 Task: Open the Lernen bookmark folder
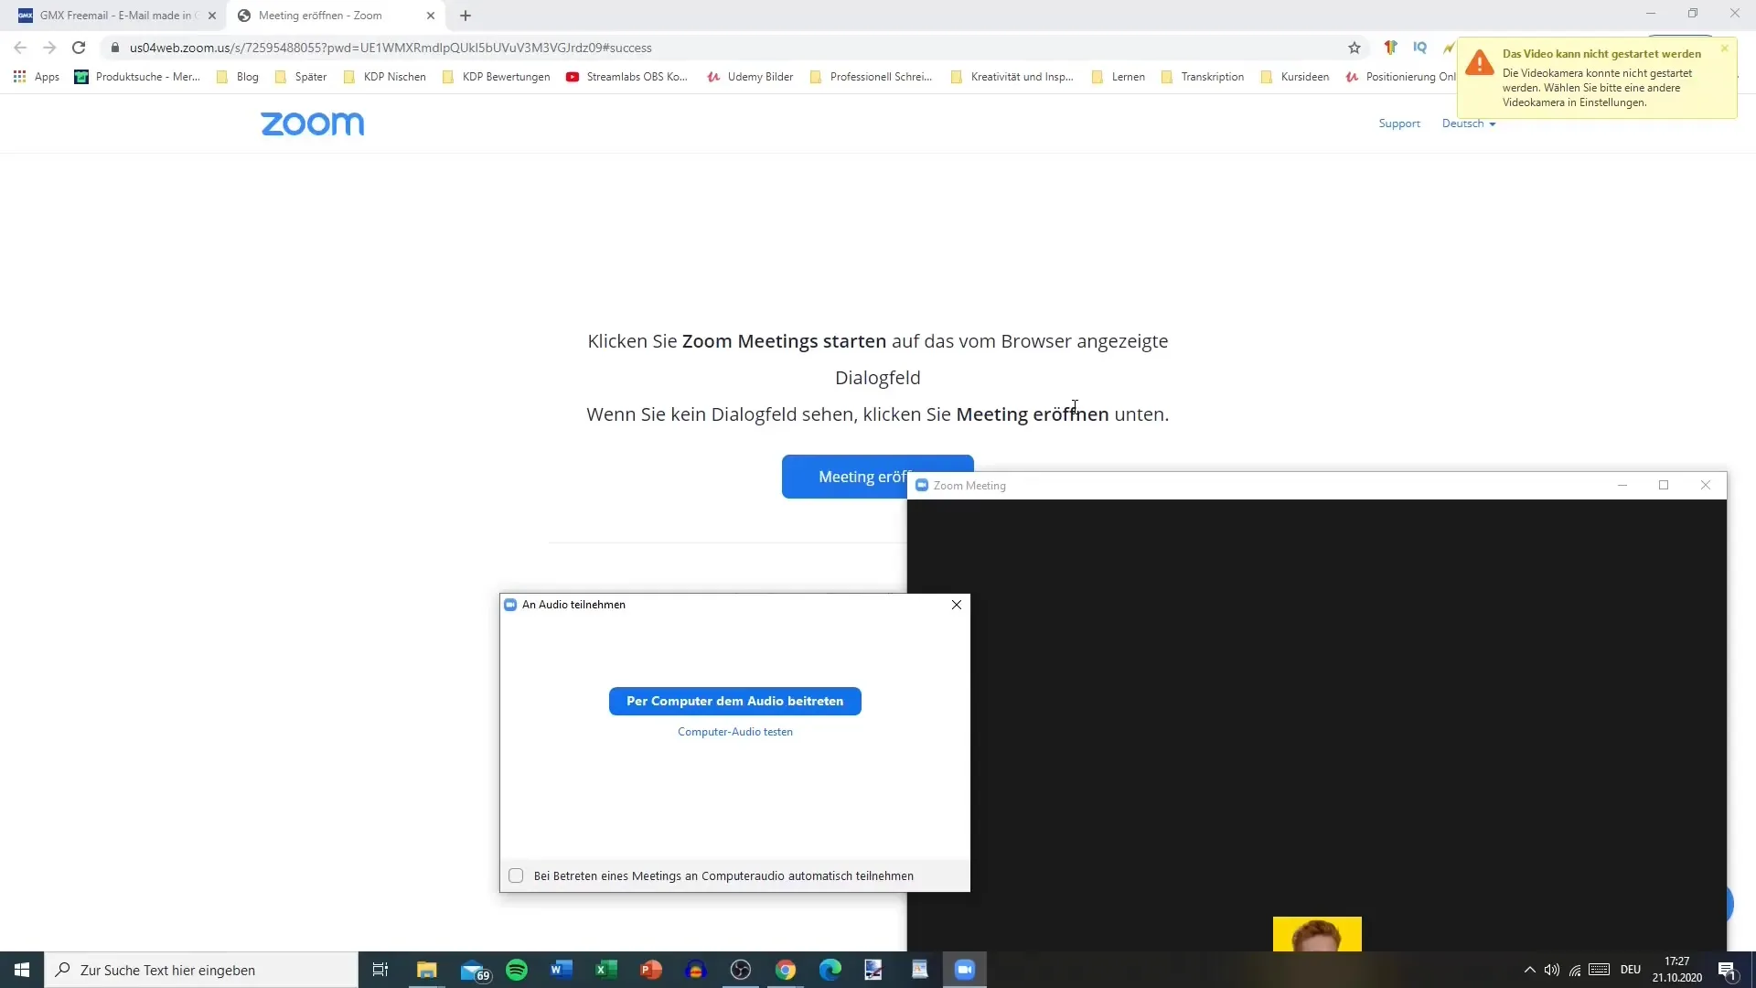coord(1119,77)
